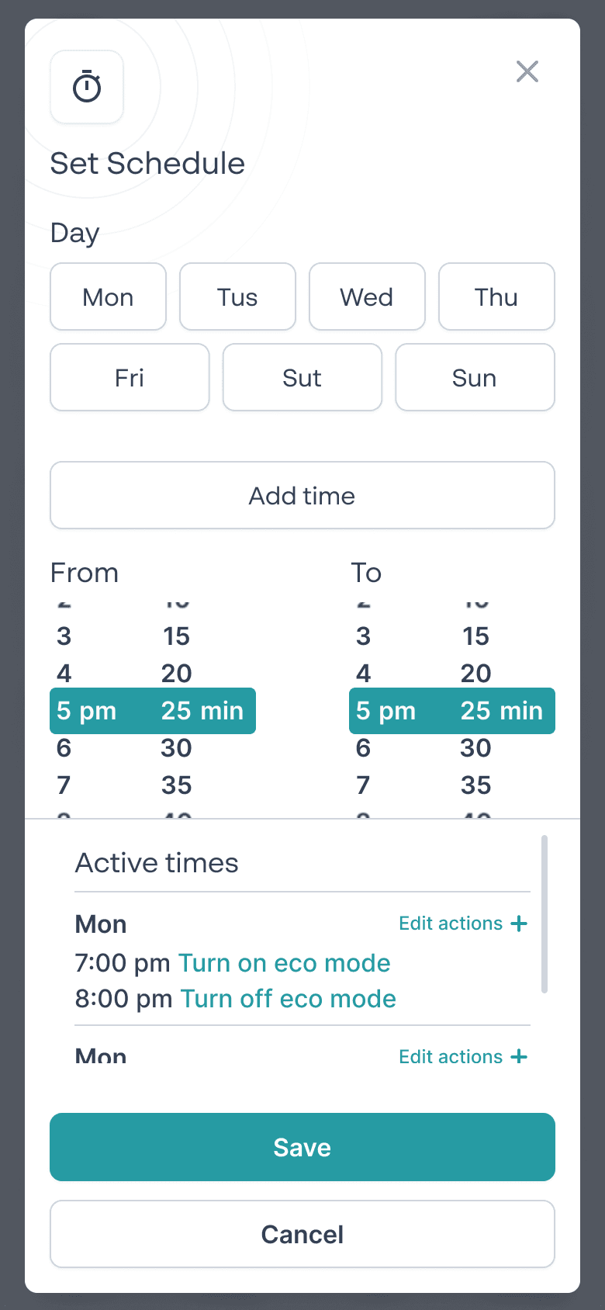Toggle the Mon day button

[108, 296]
